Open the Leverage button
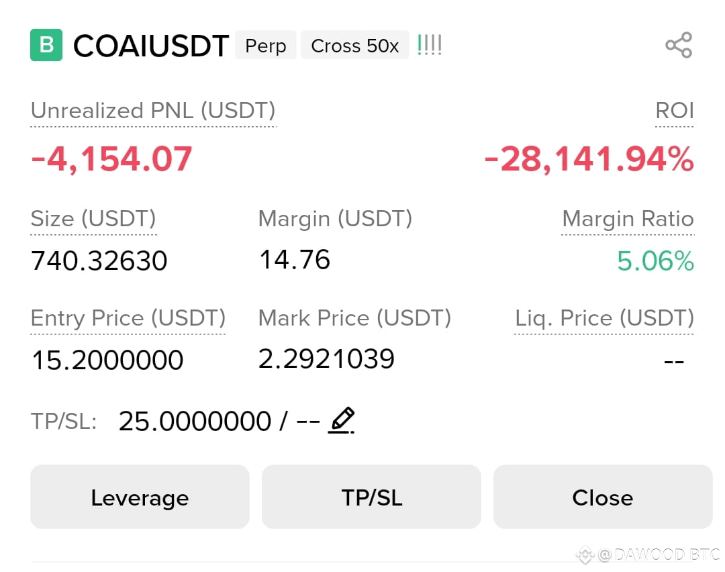This screenshot has height=572, width=725. click(x=140, y=497)
